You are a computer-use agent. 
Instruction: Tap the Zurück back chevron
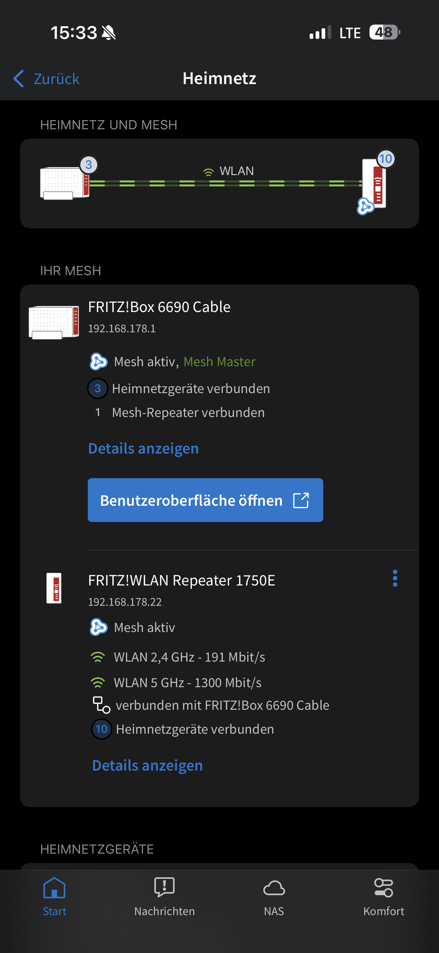click(x=19, y=79)
